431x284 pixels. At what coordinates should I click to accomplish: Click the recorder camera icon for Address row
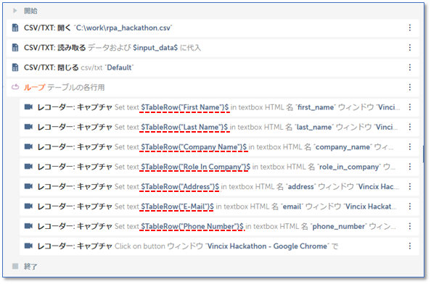[28, 186]
